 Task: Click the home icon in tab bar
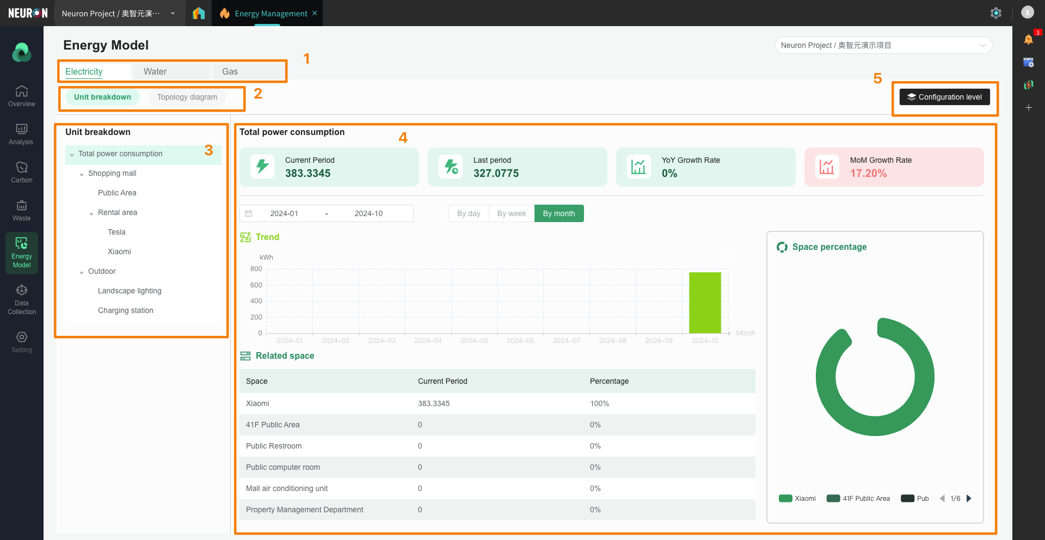[199, 13]
